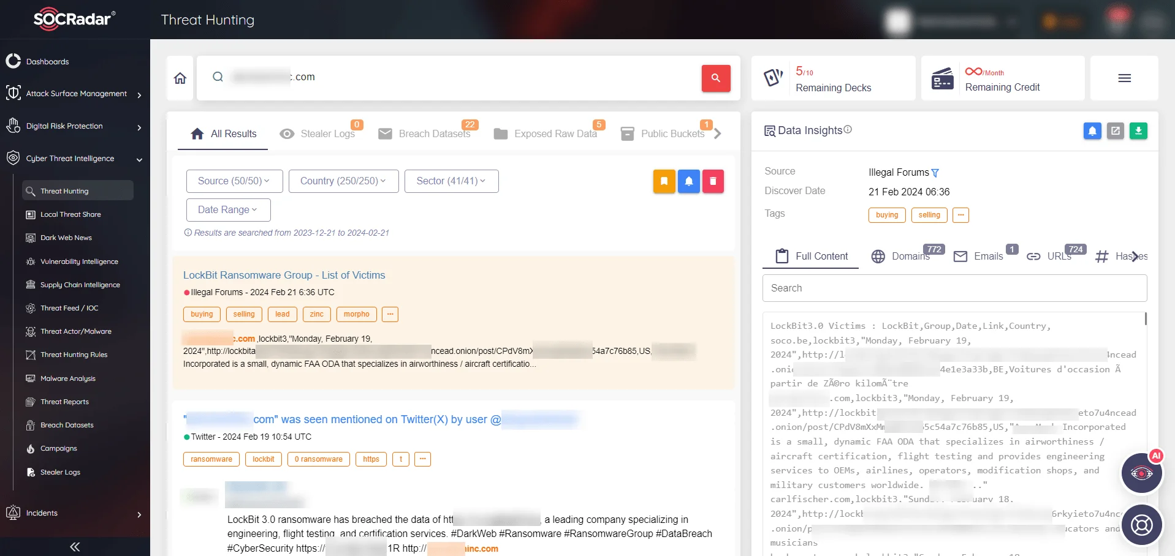
Task: Open the help lifebuoy floating button
Action: point(1141,525)
